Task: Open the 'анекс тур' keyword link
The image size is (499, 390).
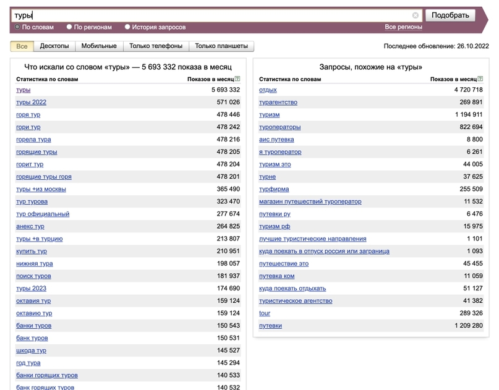Action: [x=30, y=226]
